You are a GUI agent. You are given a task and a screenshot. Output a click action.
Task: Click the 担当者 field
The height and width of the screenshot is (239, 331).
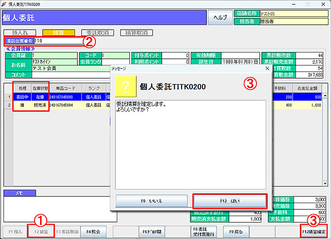tap(294, 21)
